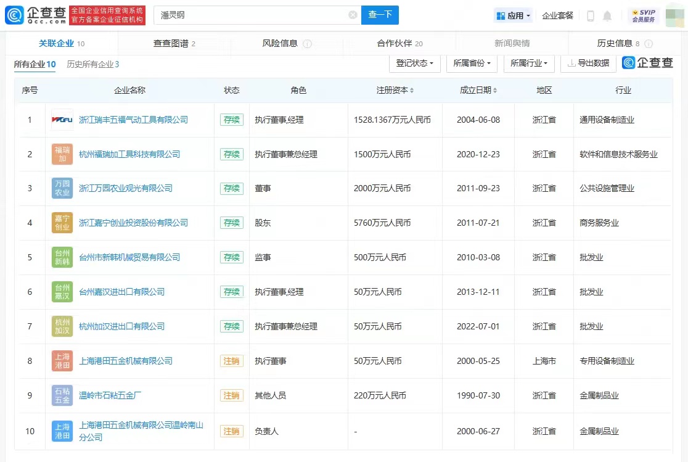Open notifications bell icon

[607, 16]
